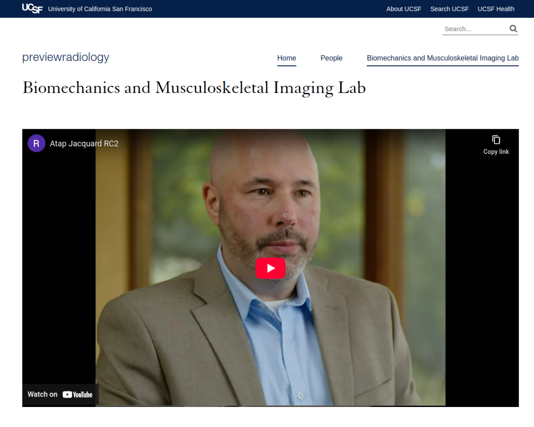The width and height of the screenshot is (534, 427).
Task: Click the search magnifier icon
Action: (x=513, y=28)
